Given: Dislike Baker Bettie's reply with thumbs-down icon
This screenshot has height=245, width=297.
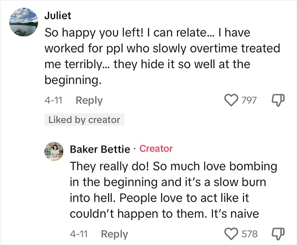Looking at the screenshot, I should pos(278,234).
